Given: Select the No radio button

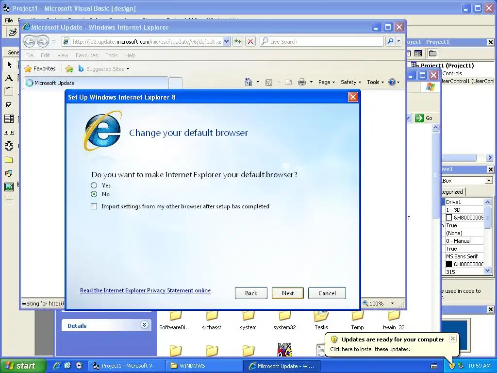Looking at the screenshot, I should click(94, 194).
